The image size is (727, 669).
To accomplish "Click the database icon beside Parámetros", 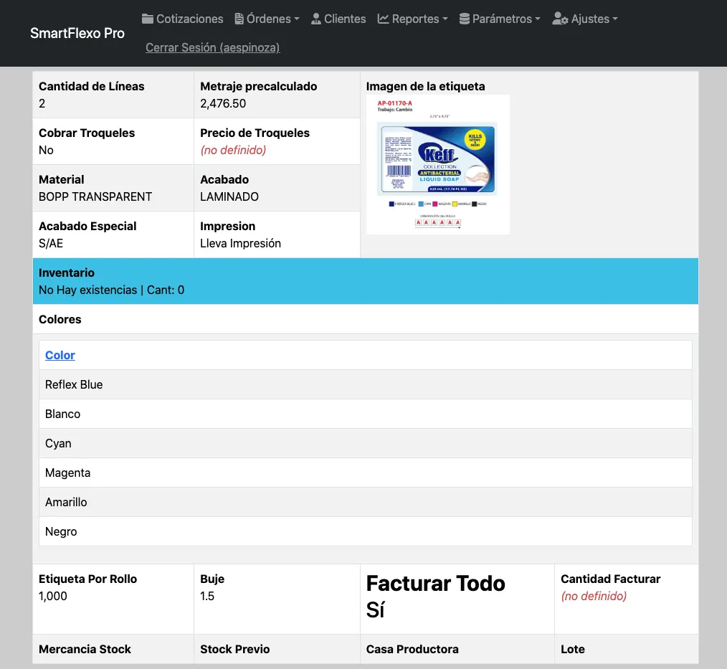I will coord(465,19).
